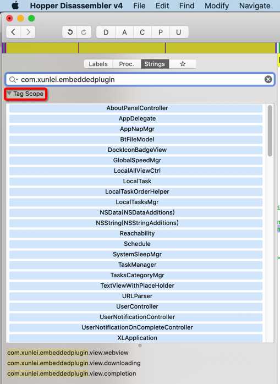280x384 pixels.
Task: Go back with the left arrow button
Action: [13, 32]
